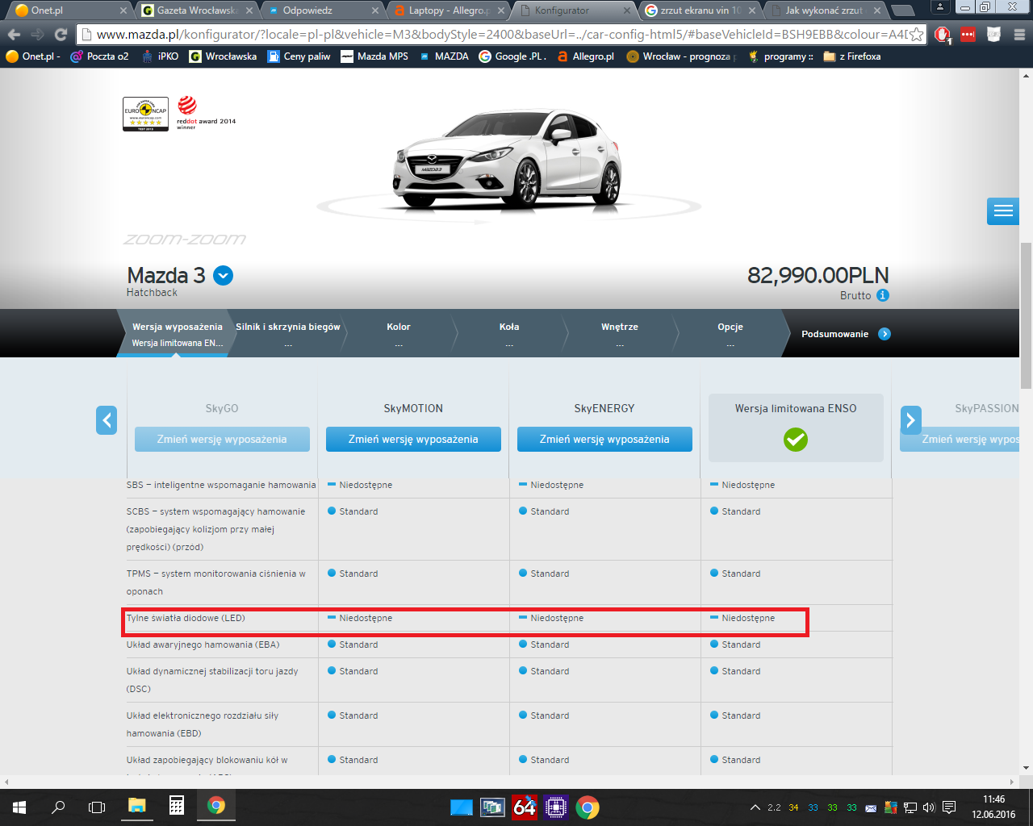Click the page vertical scrollbar
The height and width of the screenshot is (826, 1033).
coord(1026,323)
